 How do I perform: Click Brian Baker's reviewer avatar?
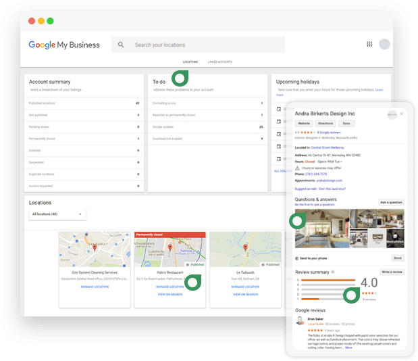pyautogui.click(x=300, y=320)
